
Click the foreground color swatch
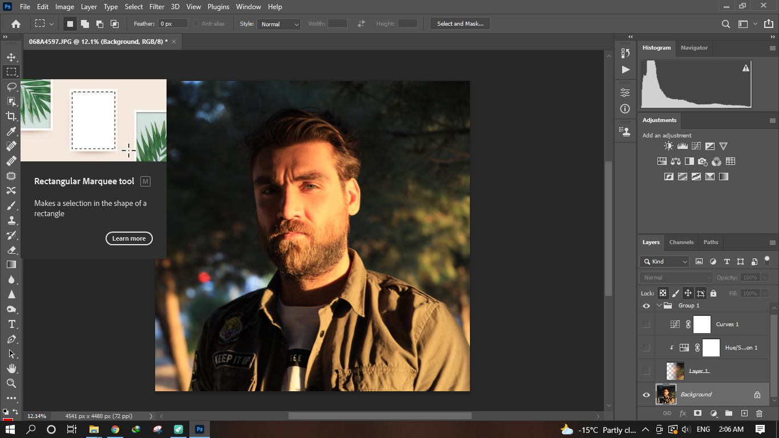[x=7, y=419]
